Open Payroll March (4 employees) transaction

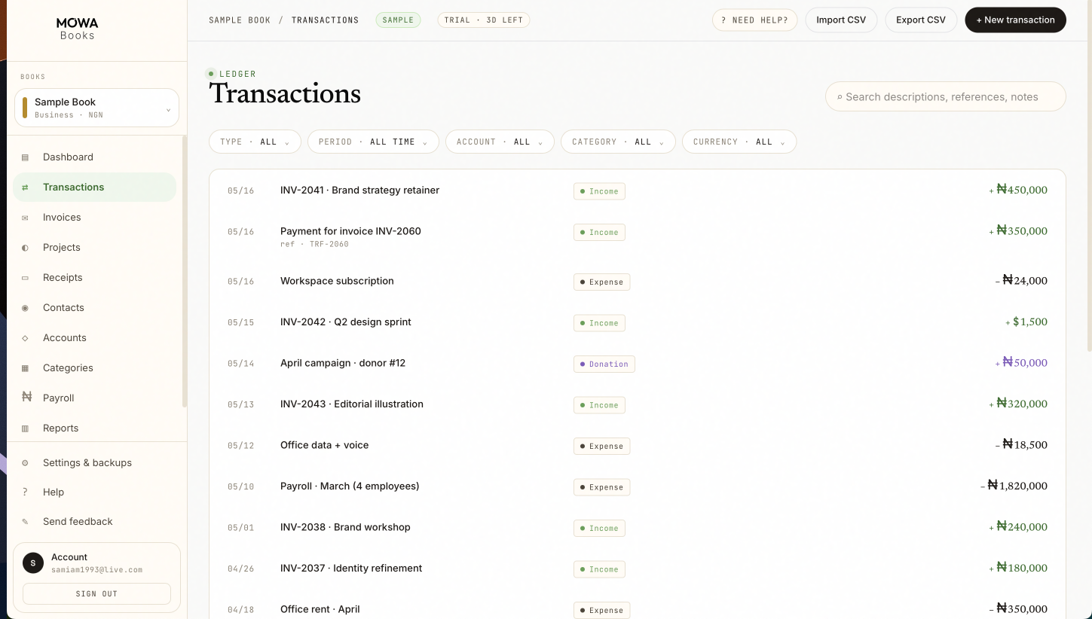pos(637,486)
